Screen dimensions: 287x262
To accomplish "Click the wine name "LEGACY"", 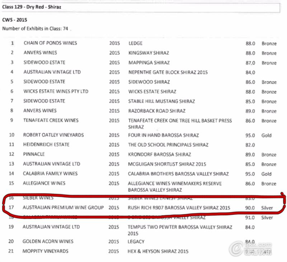I will point(136,242).
